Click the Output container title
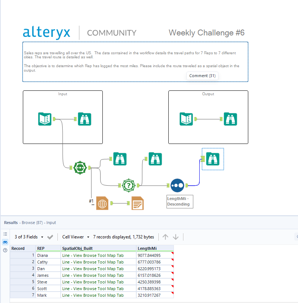This screenshot has height=303, width=298. 208,94
